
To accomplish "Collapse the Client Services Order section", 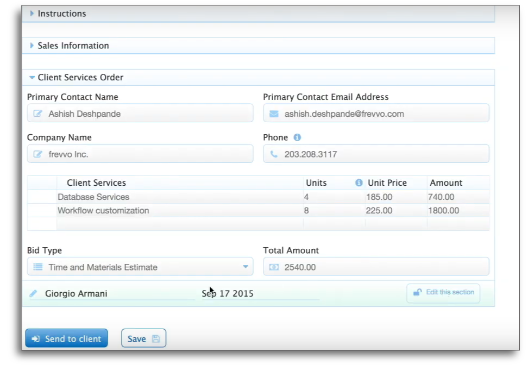I will click(32, 78).
